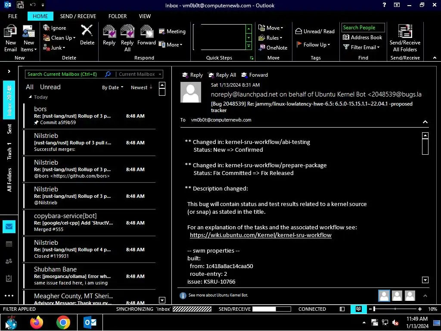The image size is (441, 331).
Task: Collapse the ribbon
Action: pyautogui.click(x=435, y=57)
